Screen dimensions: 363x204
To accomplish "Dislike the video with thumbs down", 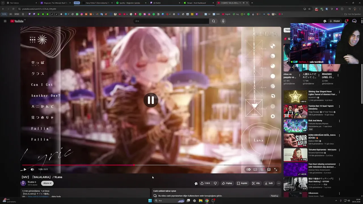I will pyautogui.click(x=215, y=183).
